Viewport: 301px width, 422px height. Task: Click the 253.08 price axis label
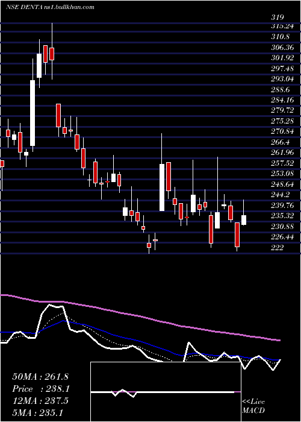pyautogui.click(x=282, y=174)
